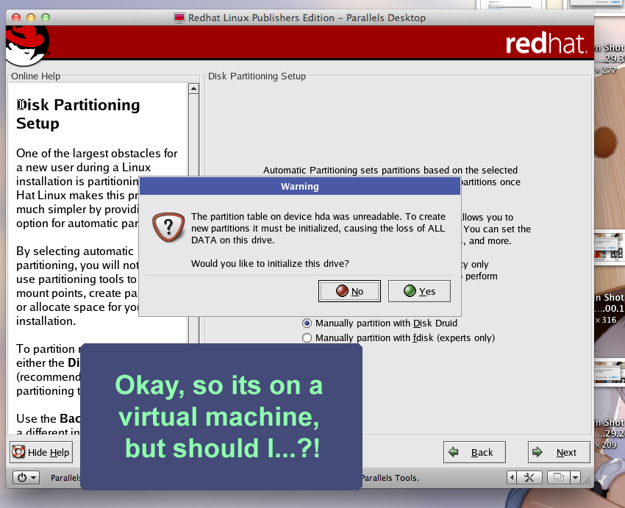The height and width of the screenshot is (508, 625).
Task: Click the Parallels window view mode icon
Action: pos(558,478)
